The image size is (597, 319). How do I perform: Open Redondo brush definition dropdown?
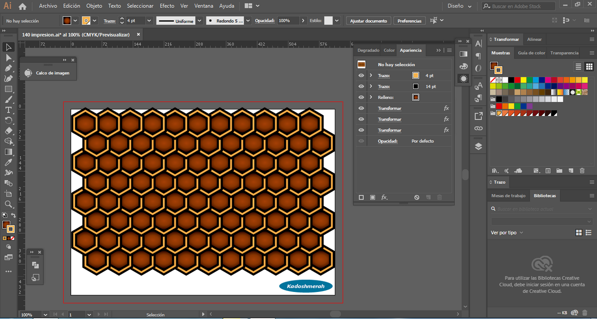pos(248,20)
